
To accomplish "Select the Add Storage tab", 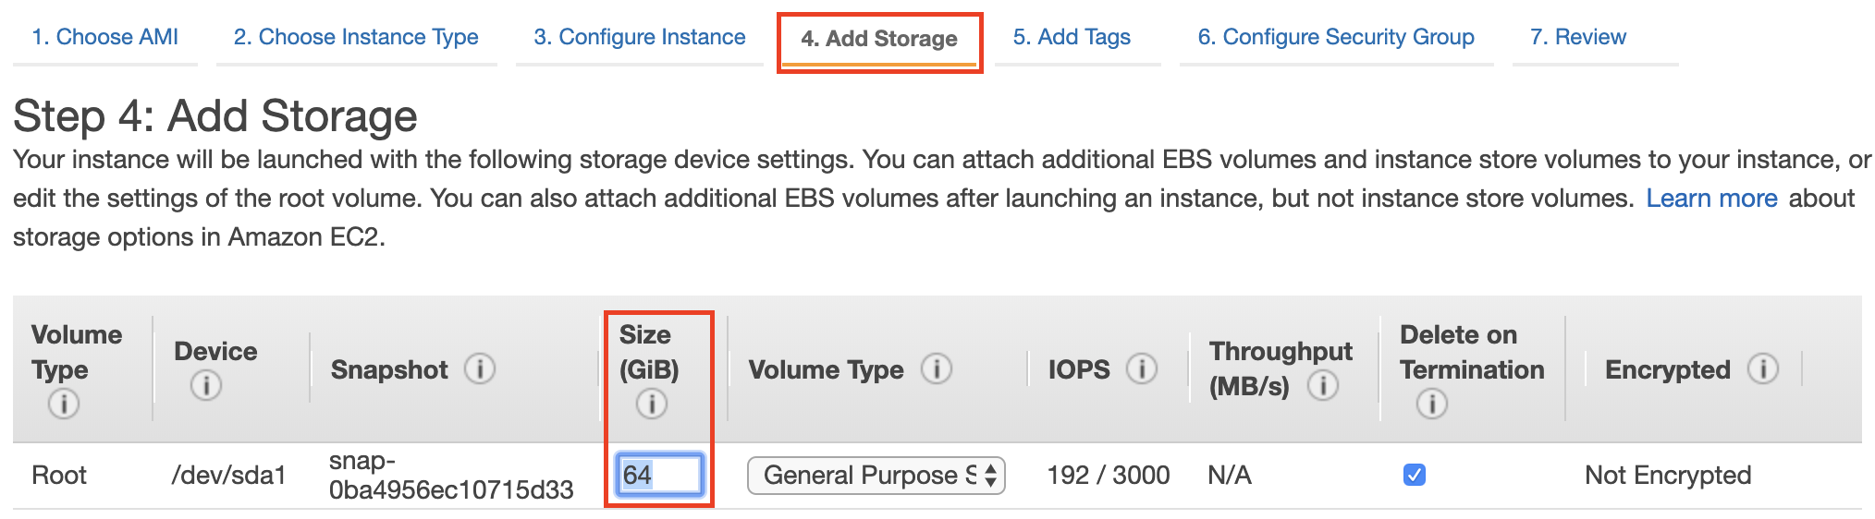I will pyautogui.click(x=878, y=39).
